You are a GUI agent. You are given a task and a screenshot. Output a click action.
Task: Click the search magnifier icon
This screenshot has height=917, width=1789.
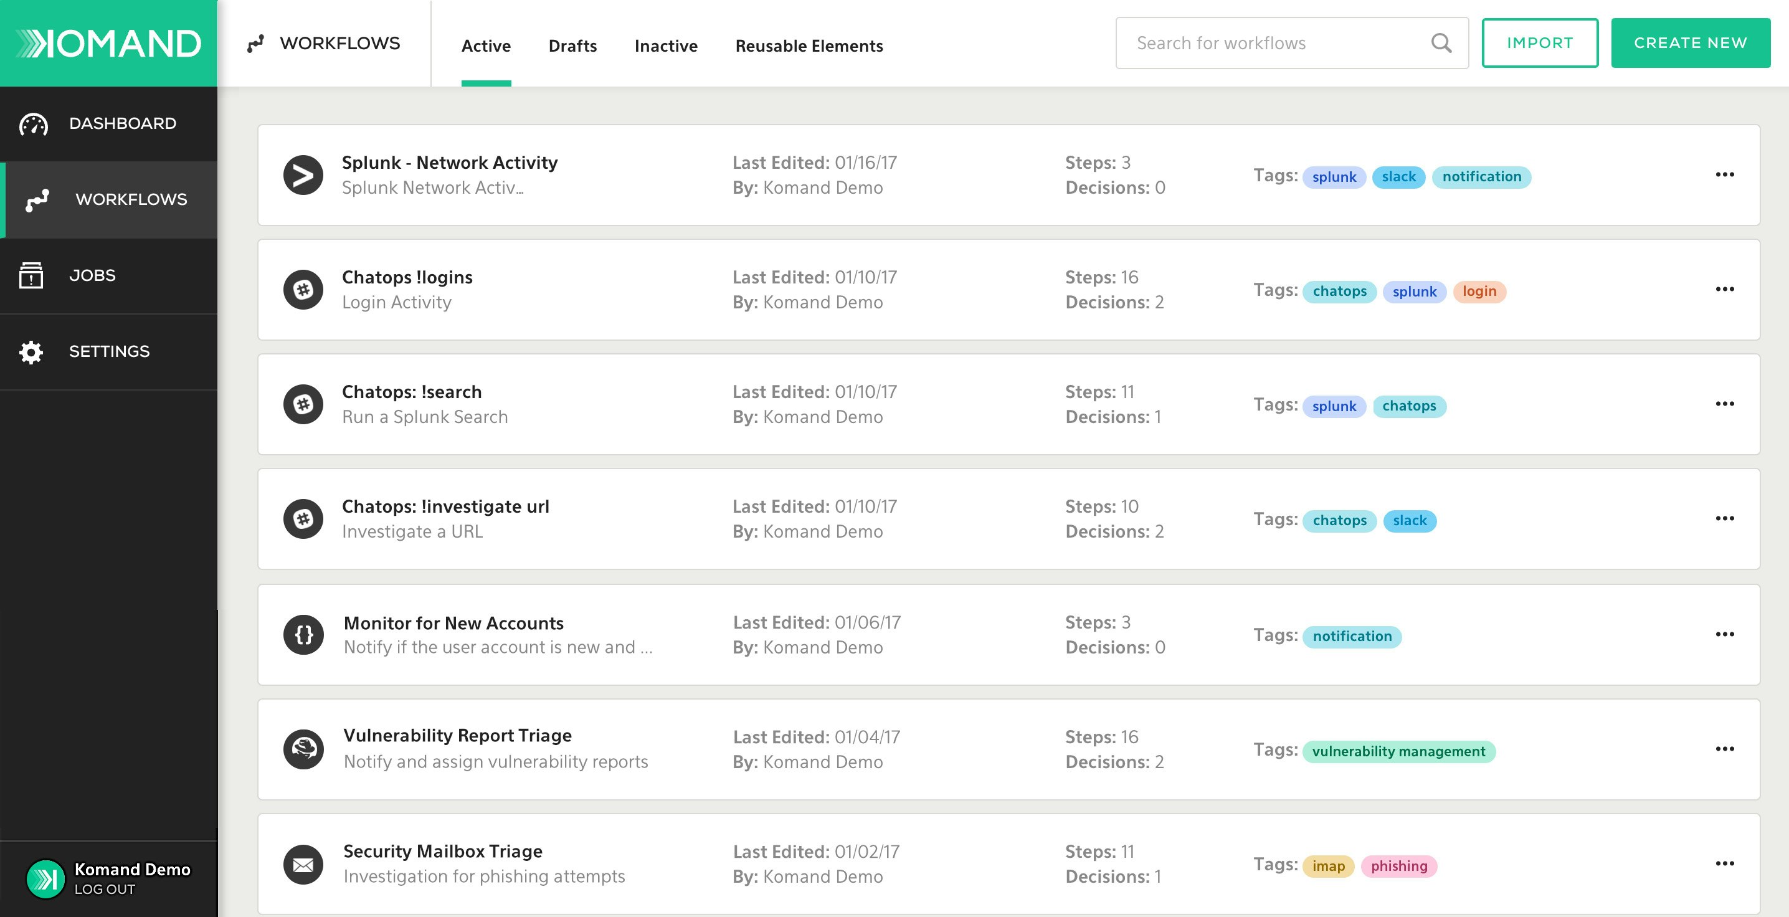tap(1441, 43)
